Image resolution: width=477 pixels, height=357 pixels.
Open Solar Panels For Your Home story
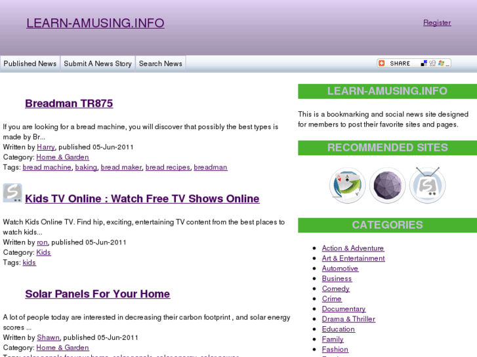click(98, 294)
